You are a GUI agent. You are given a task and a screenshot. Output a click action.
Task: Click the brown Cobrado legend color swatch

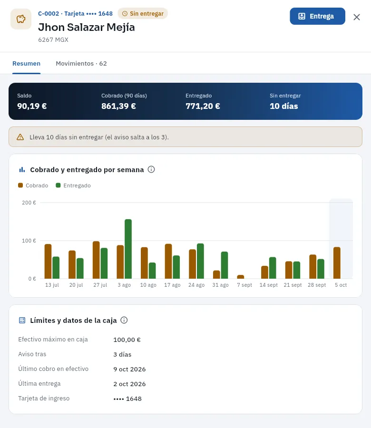tap(20, 185)
